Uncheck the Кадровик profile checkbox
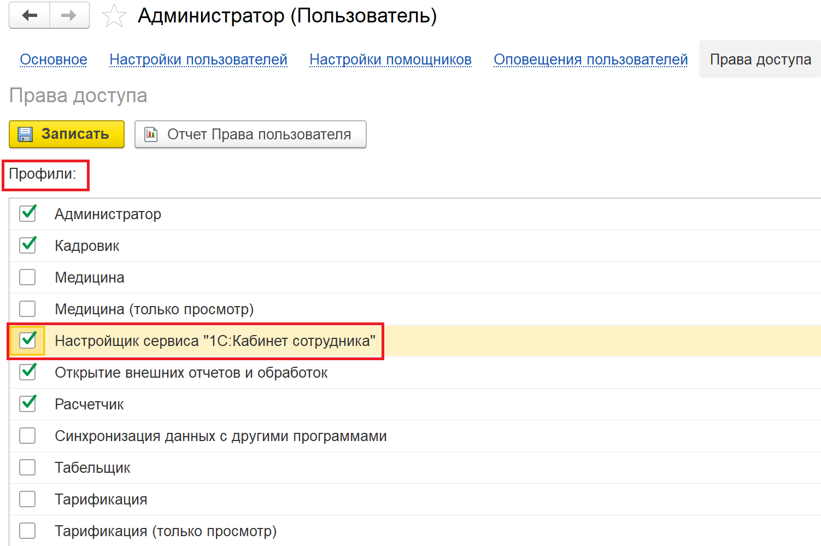Viewport: 821px width, 546px height. [27, 245]
